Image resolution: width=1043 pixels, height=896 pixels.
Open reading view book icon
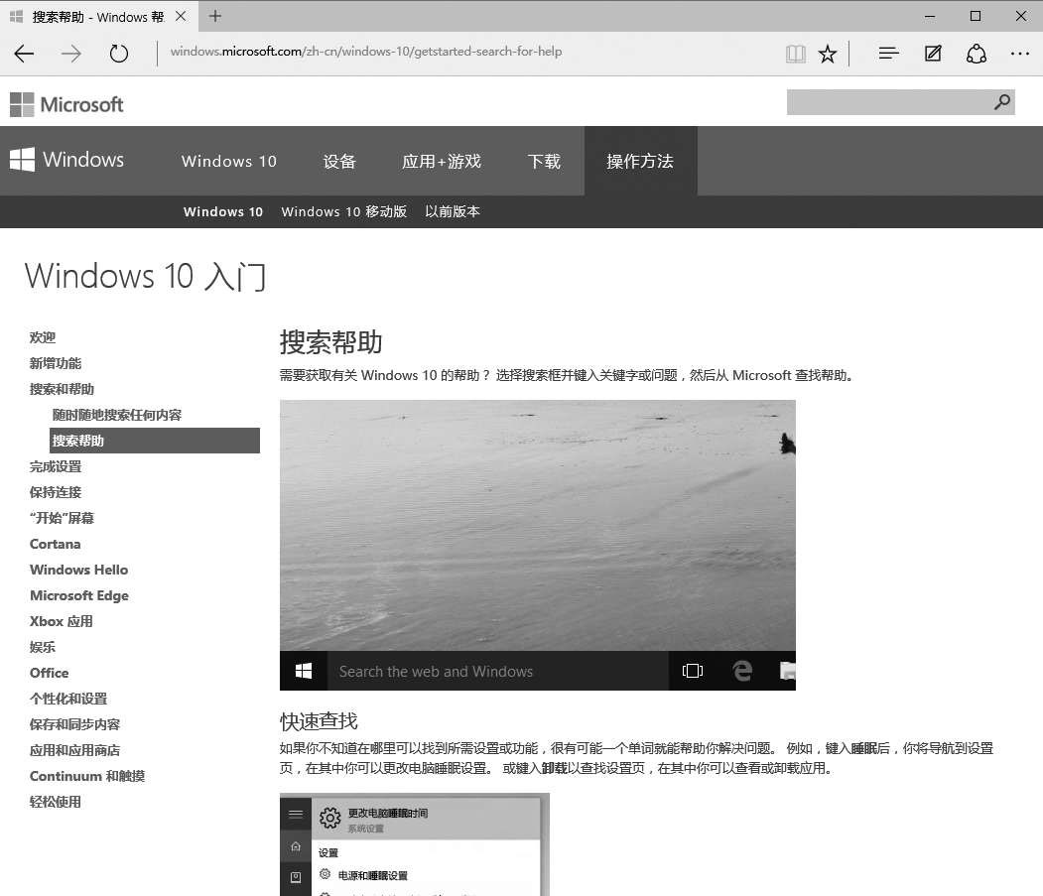(796, 54)
